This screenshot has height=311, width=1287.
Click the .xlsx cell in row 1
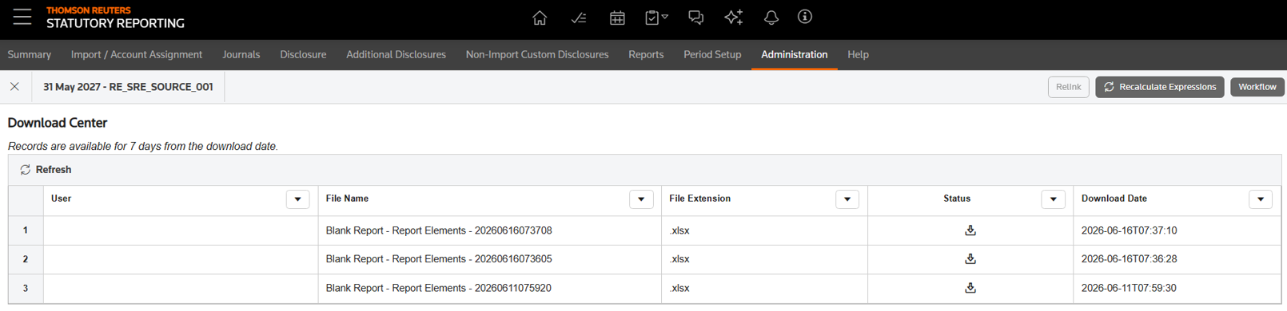pos(764,230)
